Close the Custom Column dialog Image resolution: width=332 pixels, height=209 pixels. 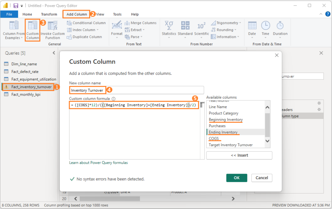point(277,55)
